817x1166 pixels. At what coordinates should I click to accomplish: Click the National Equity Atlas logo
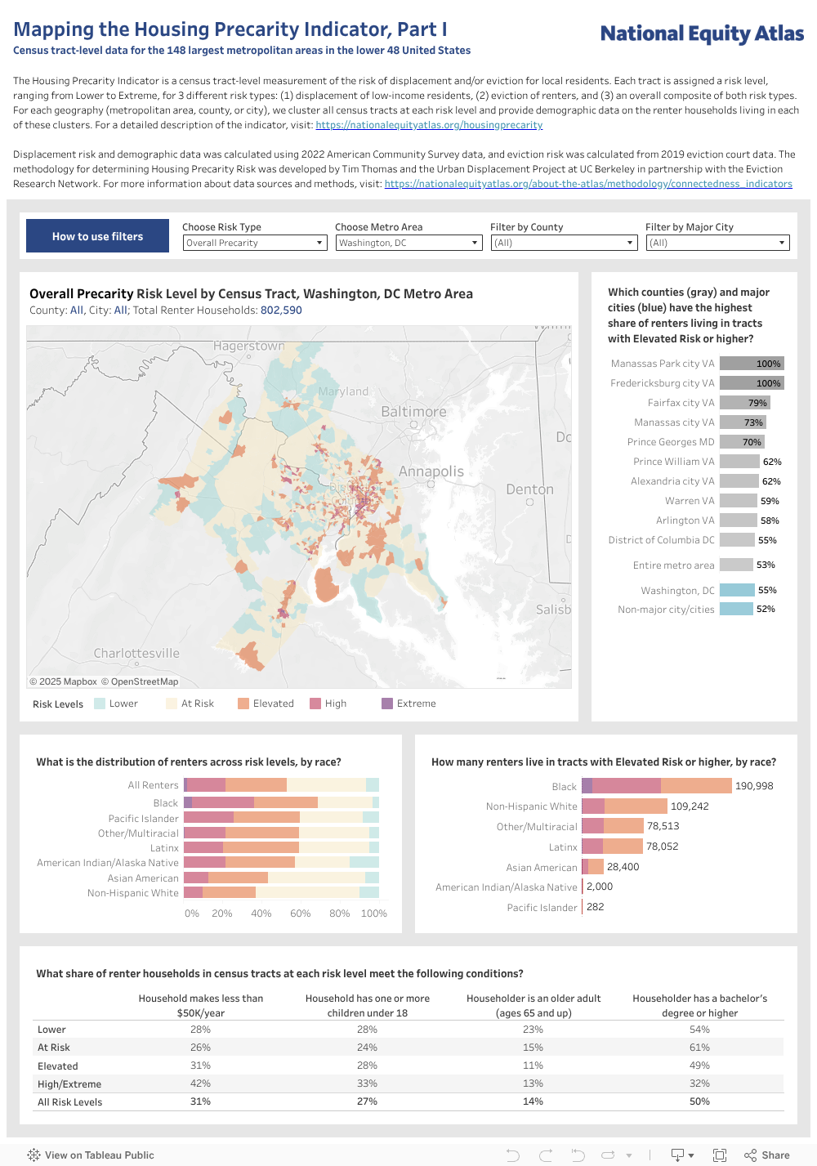(x=702, y=34)
